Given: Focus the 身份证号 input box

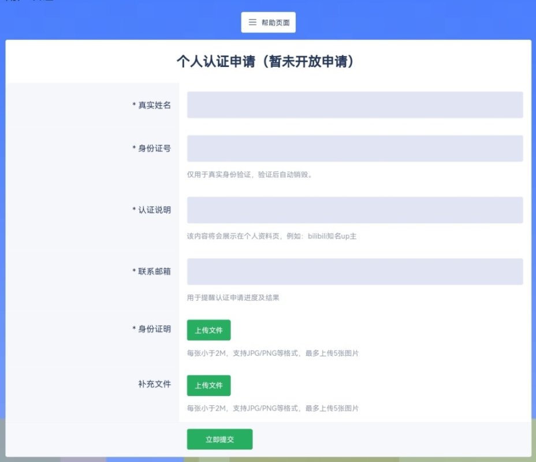Looking at the screenshot, I should [x=355, y=148].
